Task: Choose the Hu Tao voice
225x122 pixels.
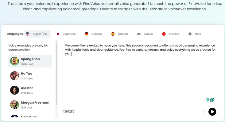Action: click(26, 76)
